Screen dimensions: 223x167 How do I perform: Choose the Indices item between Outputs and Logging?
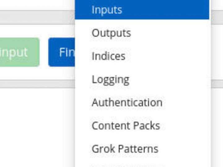point(108,56)
